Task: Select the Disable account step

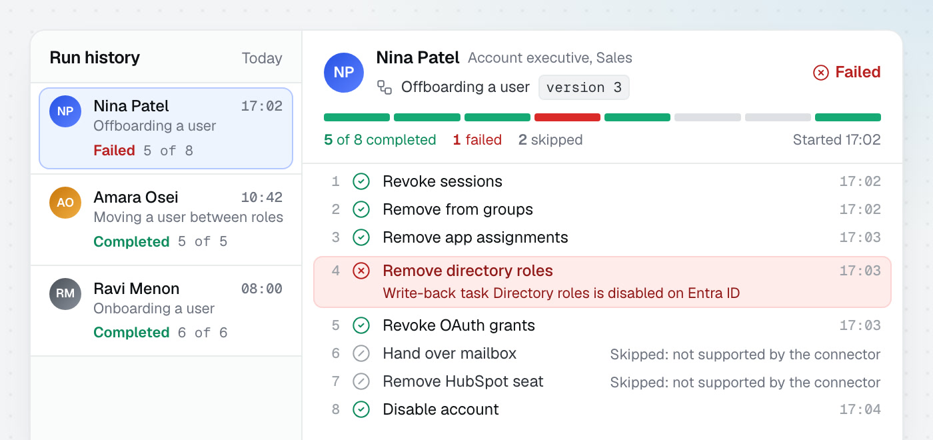Action: click(x=602, y=409)
